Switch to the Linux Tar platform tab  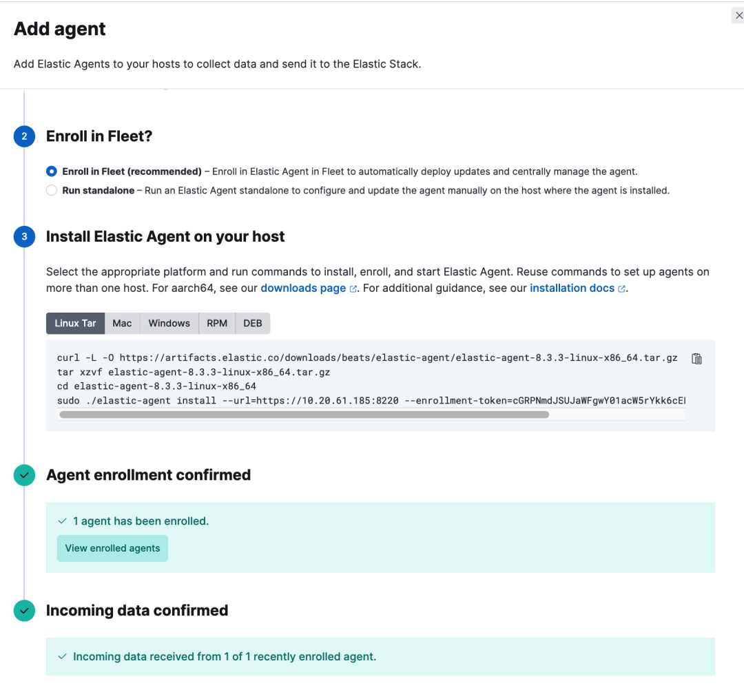(75, 323)
